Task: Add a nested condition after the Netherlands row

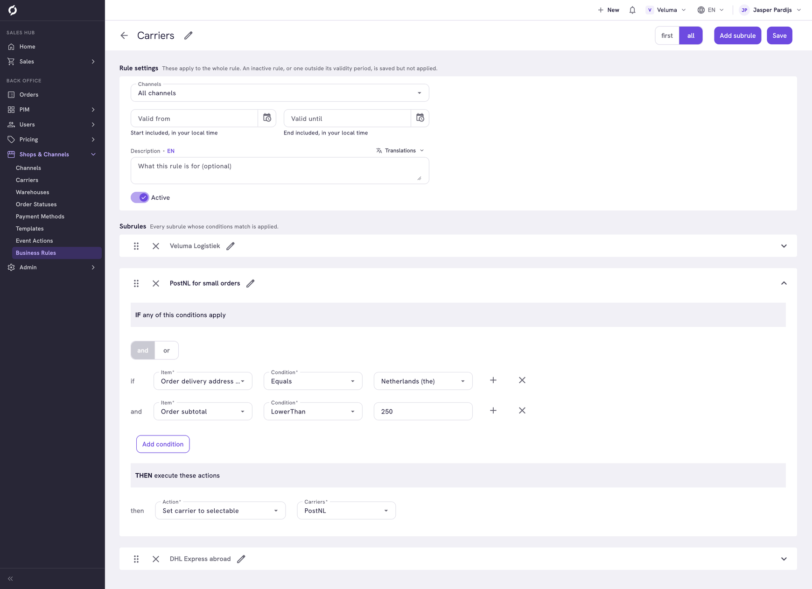Action: (x=493, y=380)
